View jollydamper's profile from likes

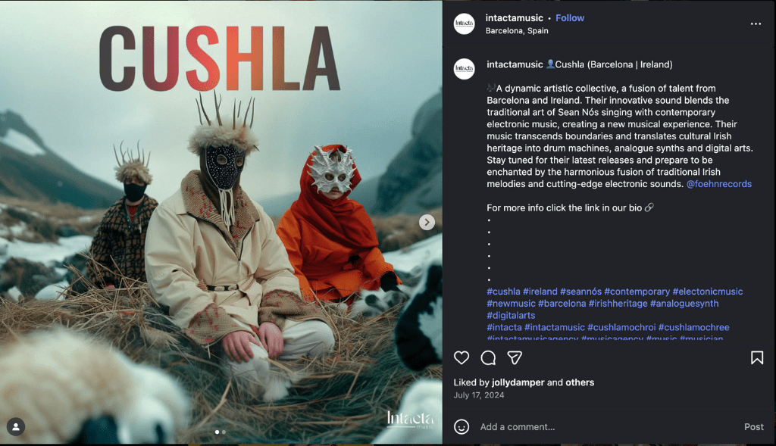pyautogui.click(x=518, y=382)
